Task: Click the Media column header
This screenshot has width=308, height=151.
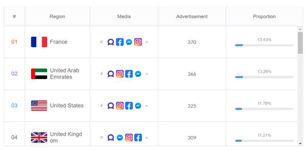Action: [x=124, y=17]
